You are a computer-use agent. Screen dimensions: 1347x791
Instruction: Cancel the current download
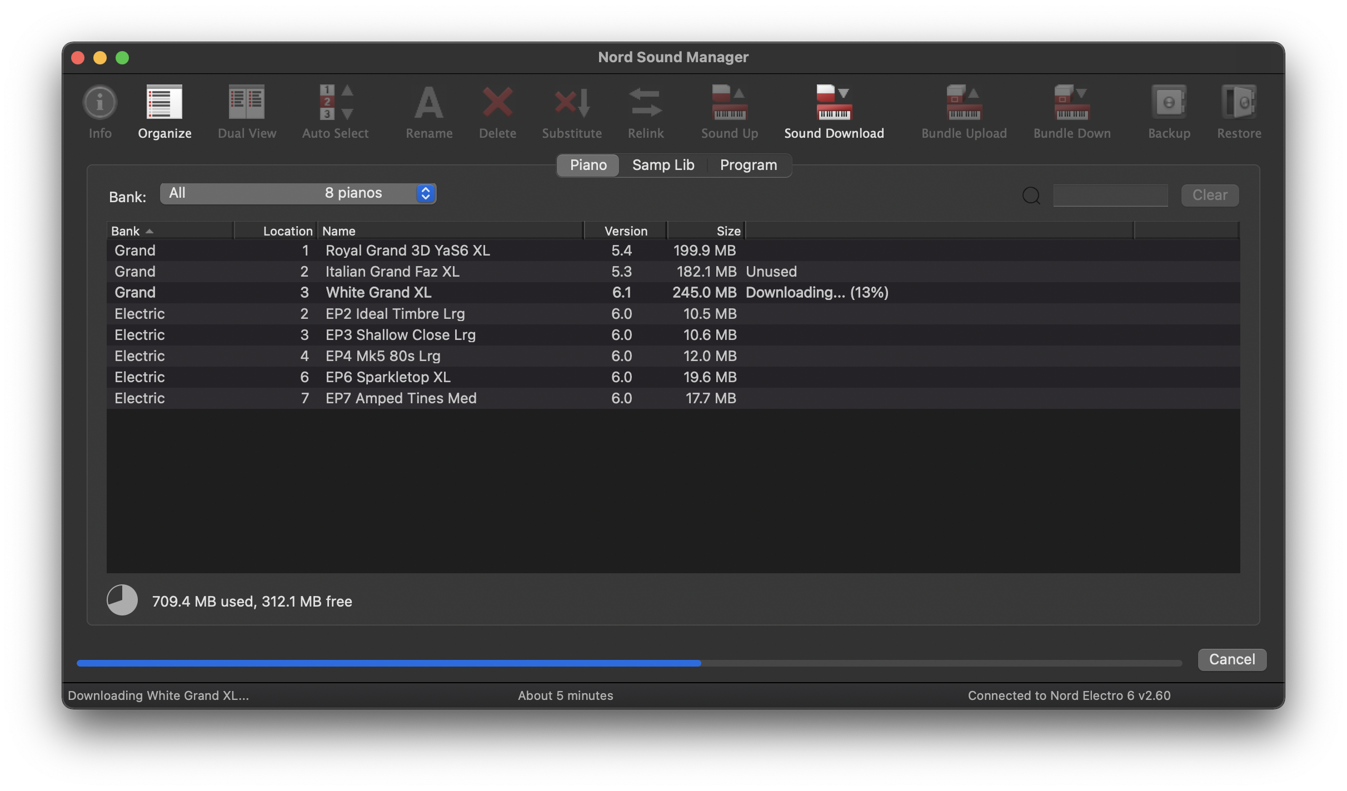point(1231,659)
